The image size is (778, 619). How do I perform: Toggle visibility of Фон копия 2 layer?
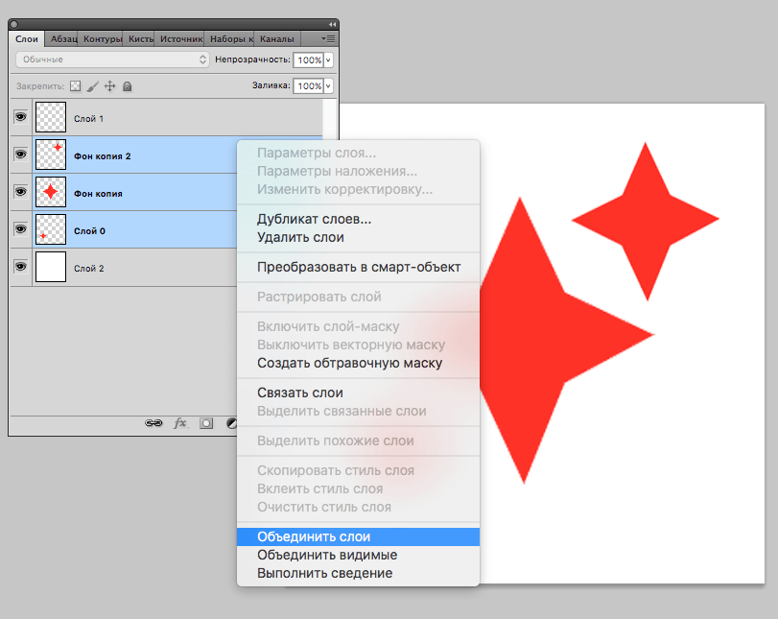[20, 155]
